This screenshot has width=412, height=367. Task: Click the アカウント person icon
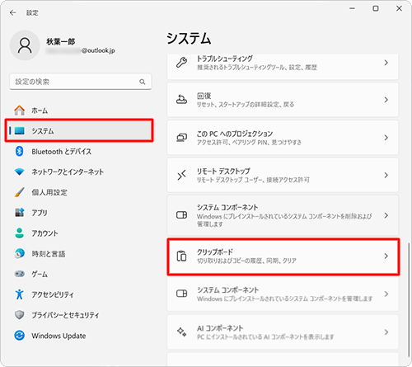pyautogui.click(x=20, y=233)
